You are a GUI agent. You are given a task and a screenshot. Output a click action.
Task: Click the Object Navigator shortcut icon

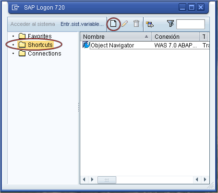pyautogui.click(x=86, y=45)
